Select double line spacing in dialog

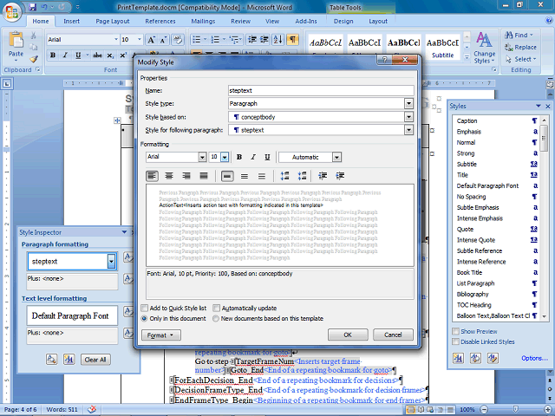[262, 176]
